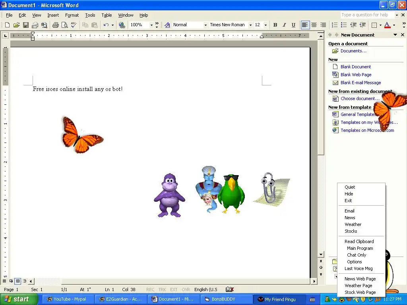Apply bulleted list formatting
The width and height of the screenshot is (407, 305).
click(344, 25)
